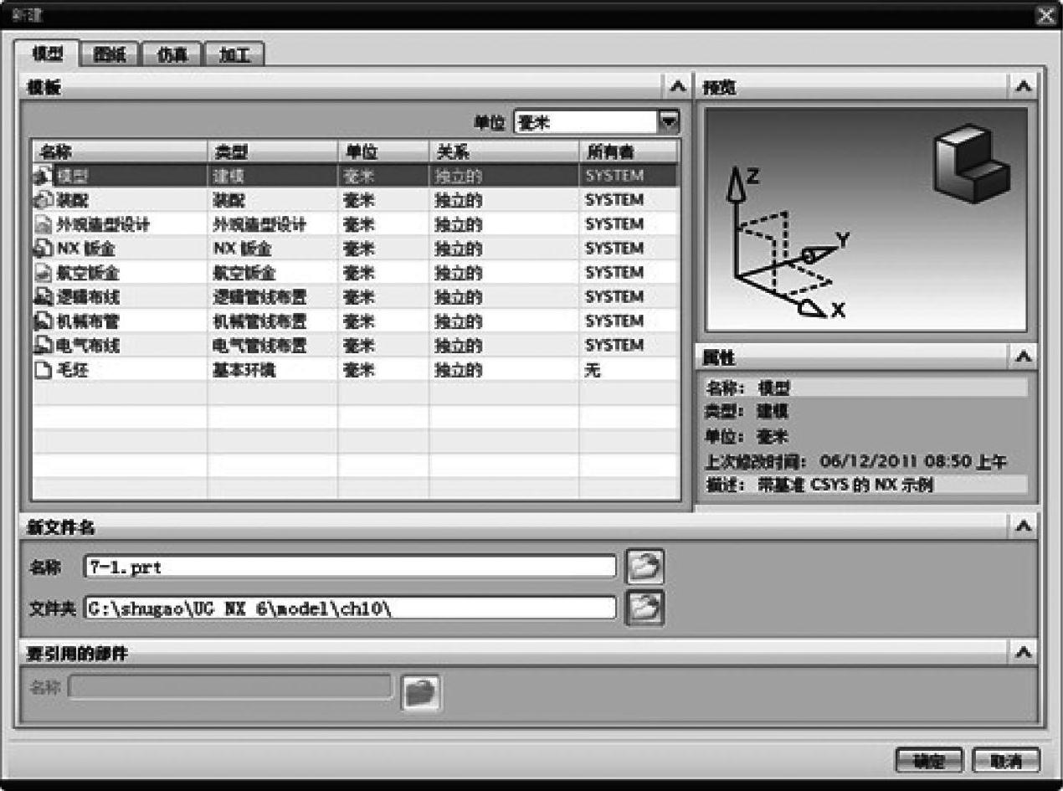Image resolution: width=1063 pixels, height=791 pixels.
Task: Switch to the 仿真 tab
Action: coord(172,55)
